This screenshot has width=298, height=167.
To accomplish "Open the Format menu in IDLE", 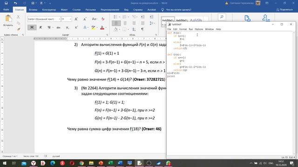I will pyautogui.click(x=183, y=29).
